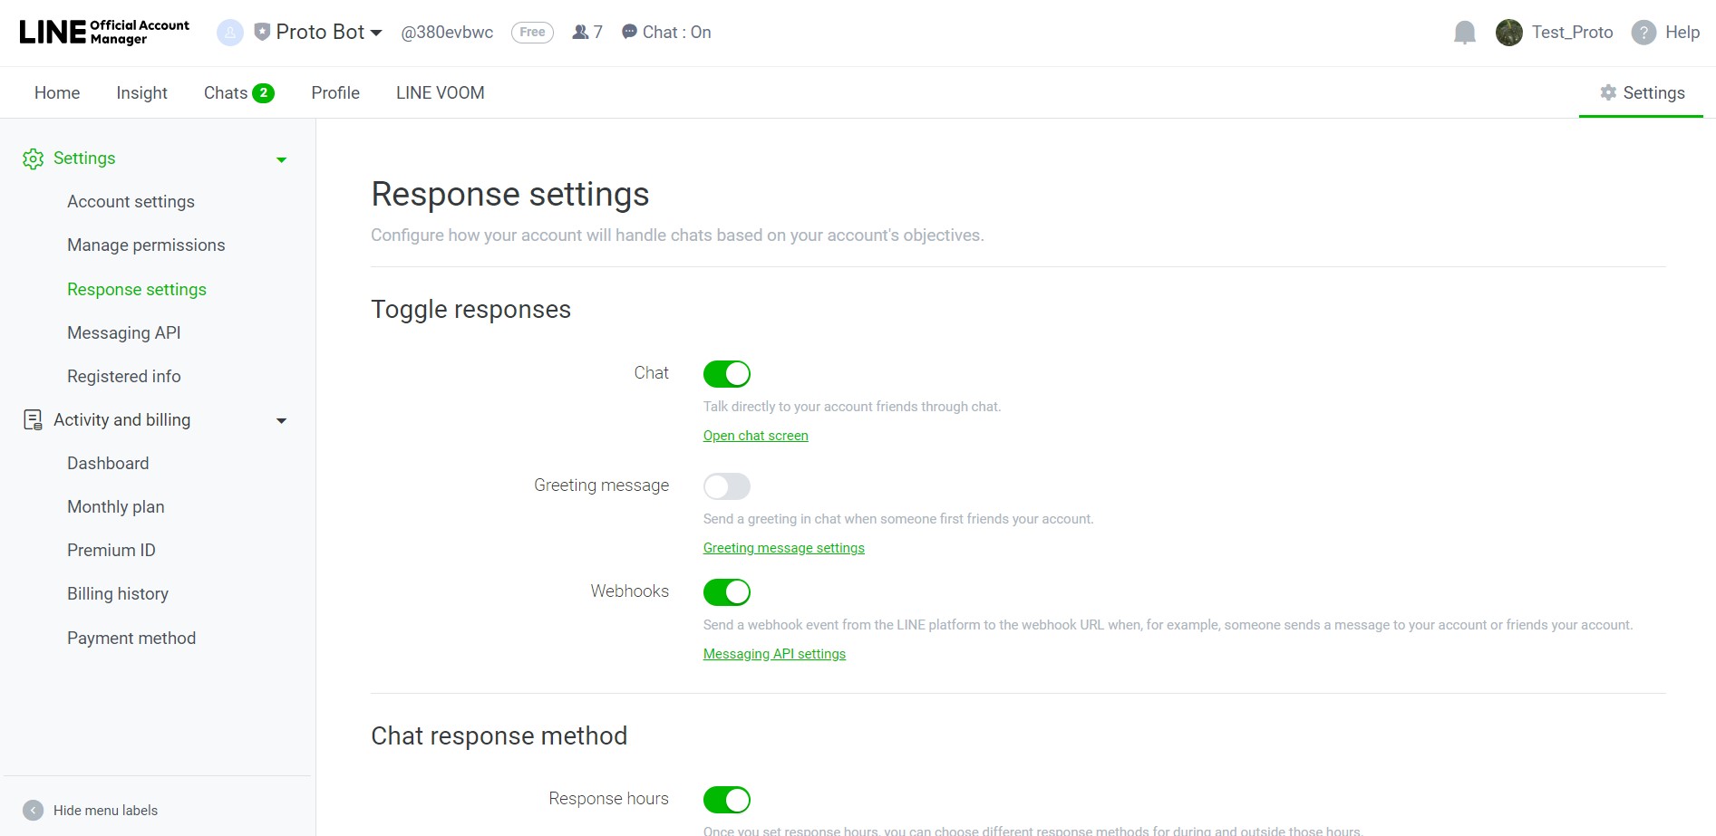Open Help via question mark icon

1643,33
